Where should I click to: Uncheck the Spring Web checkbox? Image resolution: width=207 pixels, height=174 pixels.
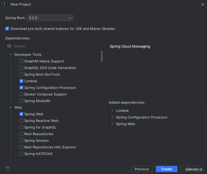tap(21, 114)
